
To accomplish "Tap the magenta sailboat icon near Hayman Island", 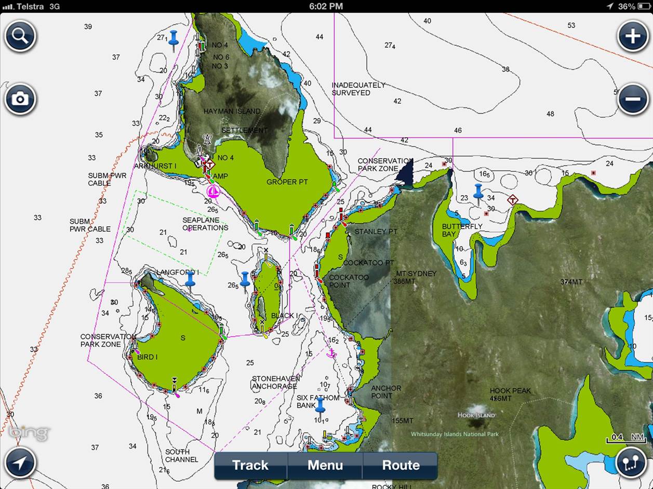I will 213,192.
